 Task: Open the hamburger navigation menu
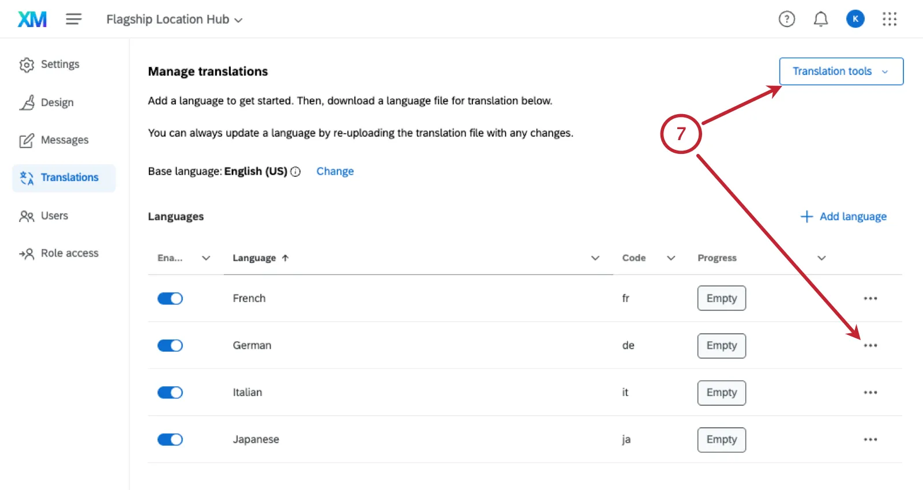(74, 19)
